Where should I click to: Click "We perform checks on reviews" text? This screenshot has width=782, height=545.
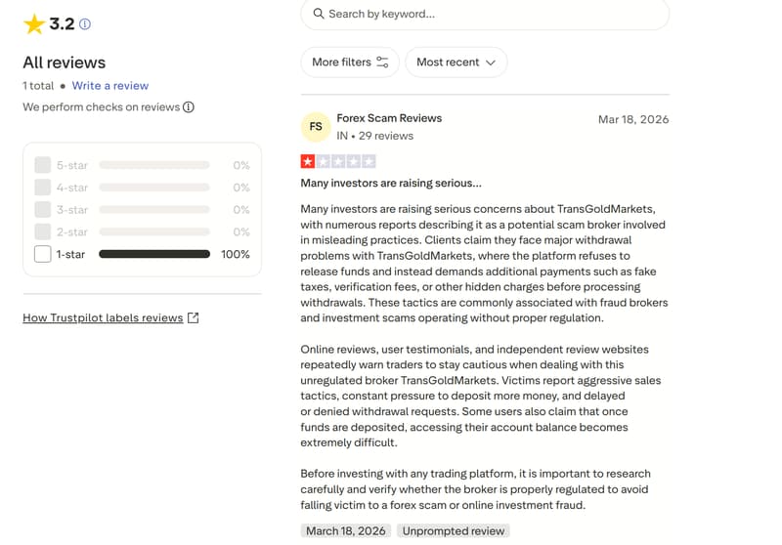point(102,107)
